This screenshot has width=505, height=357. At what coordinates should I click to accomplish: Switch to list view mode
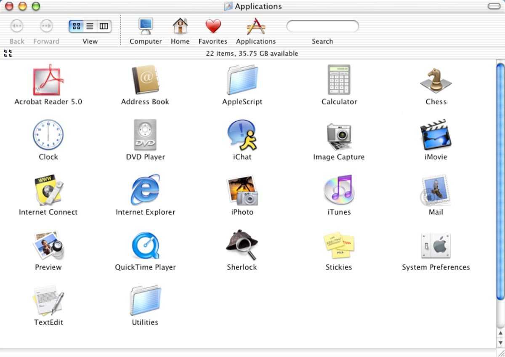[x=90, y=27]
